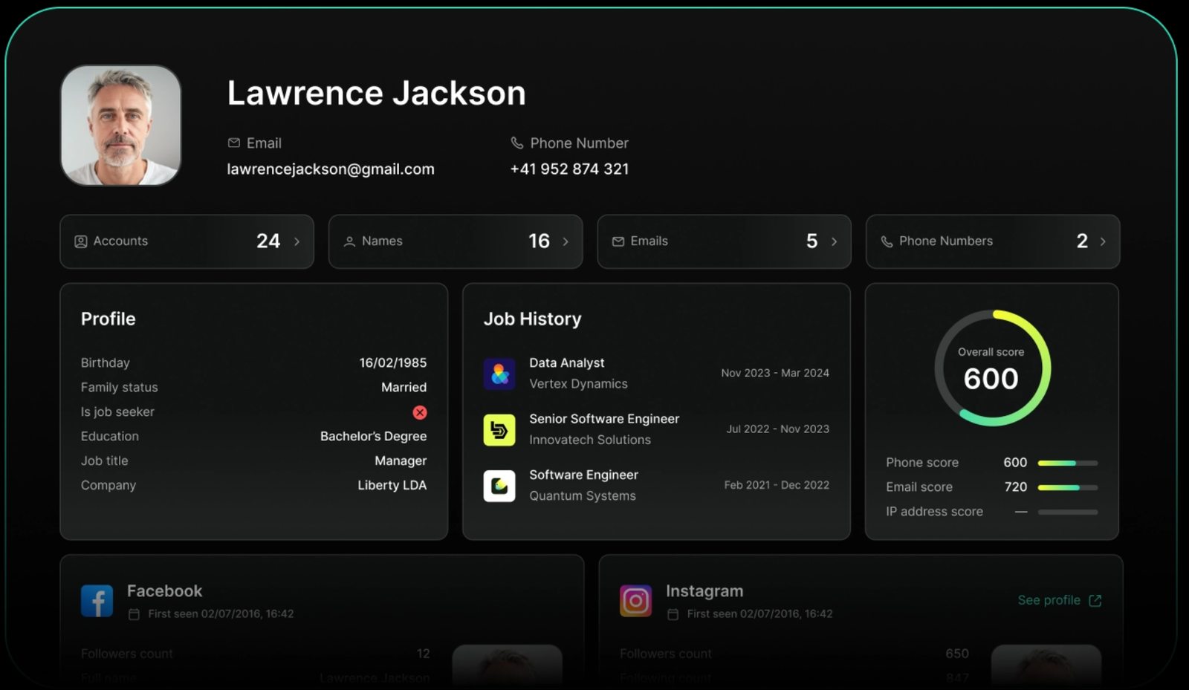Click the Email score progress bar

1067,487
